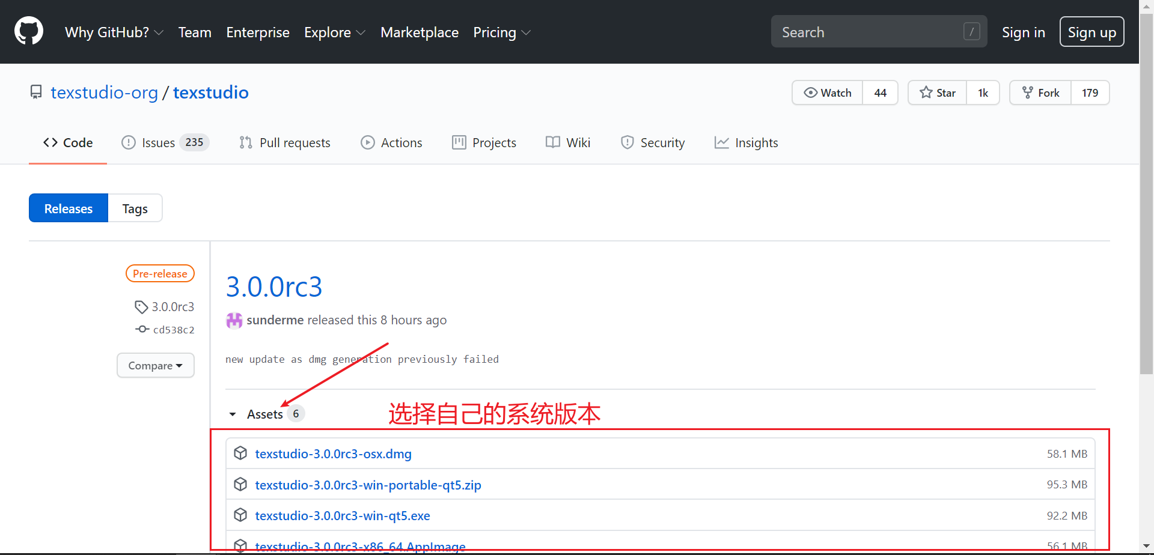Open the Enterprise page
The image size is (1154, 555).
coord(258,32)
